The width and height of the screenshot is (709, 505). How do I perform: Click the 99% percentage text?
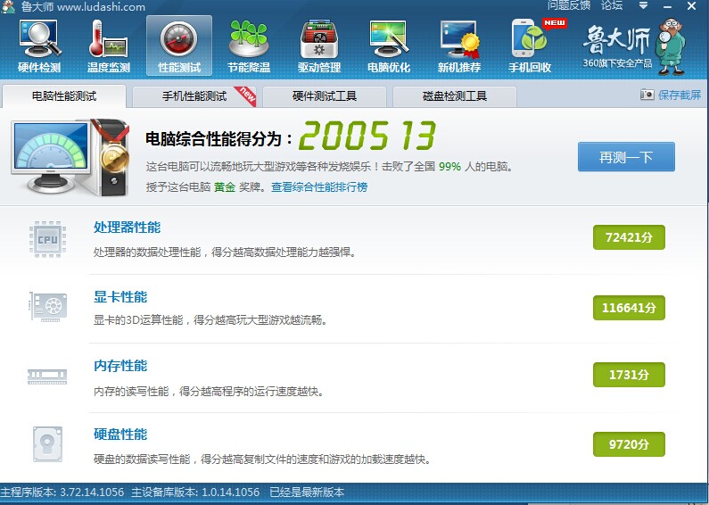(449, 167)
